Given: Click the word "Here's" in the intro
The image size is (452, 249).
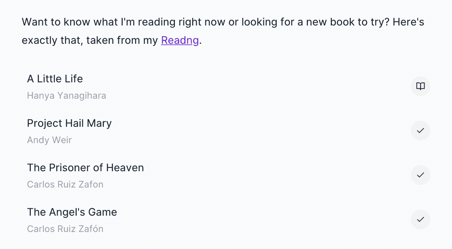Looking at the screenshot, I should click(408, 22).
